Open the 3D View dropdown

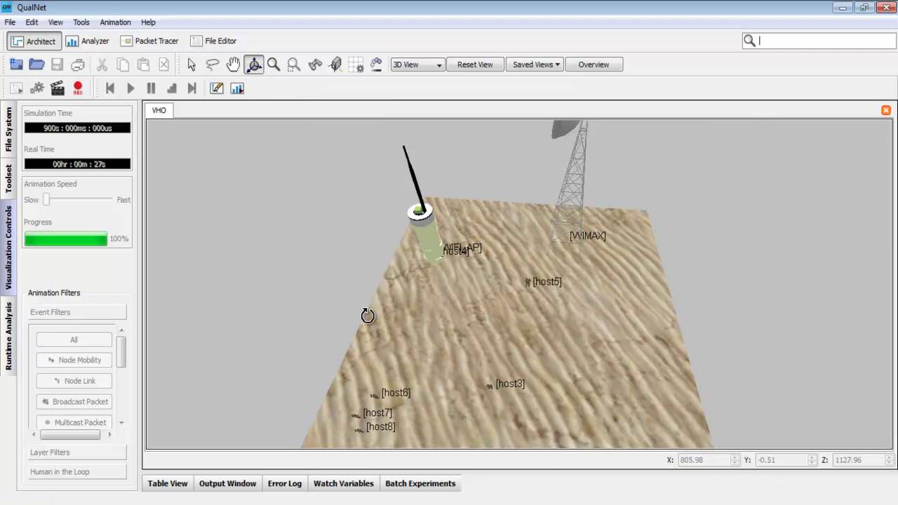(x=417, y=65)
